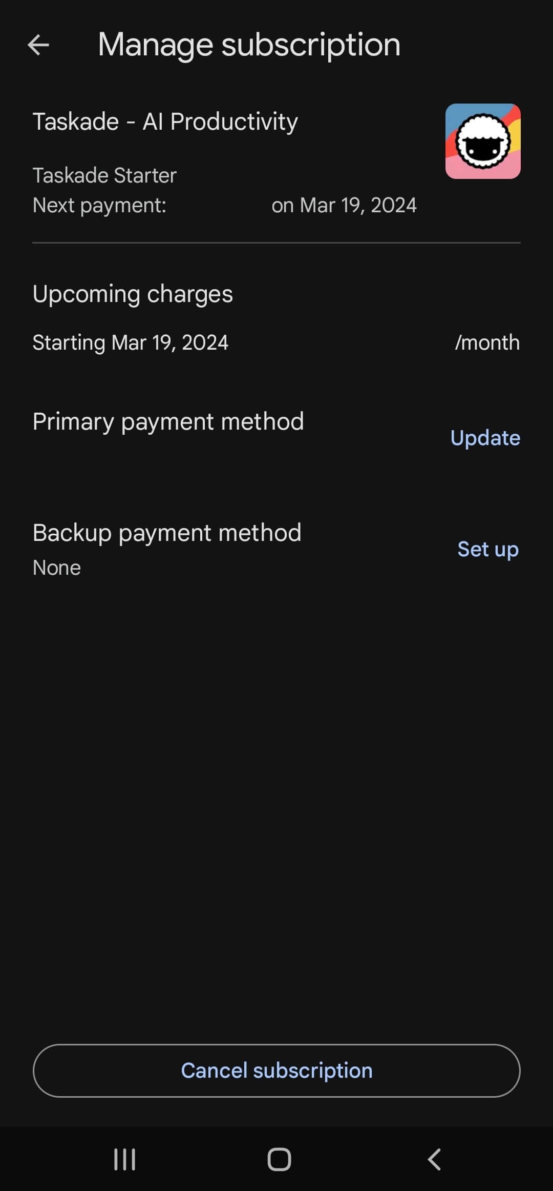Image resolution: width=553 pixels, height=1191 pixels.
Task: Tap the next payment date Mar 19, 2024
Action: pos(344,206)
